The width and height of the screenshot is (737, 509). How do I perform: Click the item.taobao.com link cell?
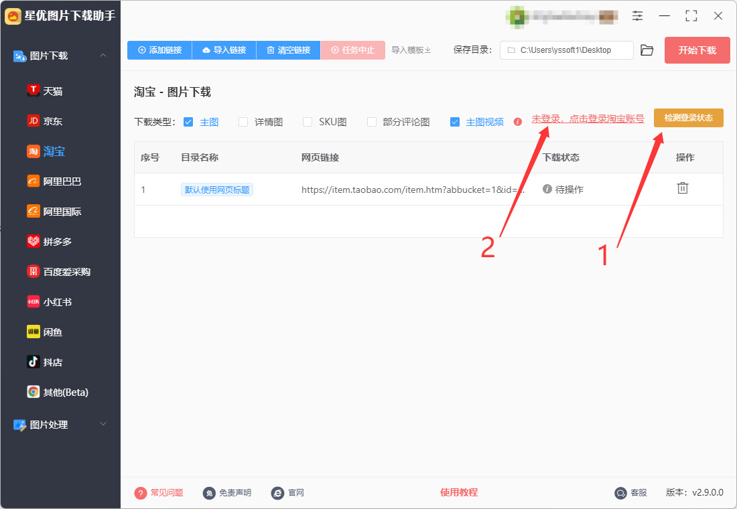[413, 190]
